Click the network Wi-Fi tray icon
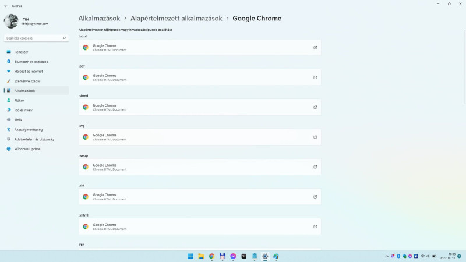This screenshot has width=466, height=262. 423,256
